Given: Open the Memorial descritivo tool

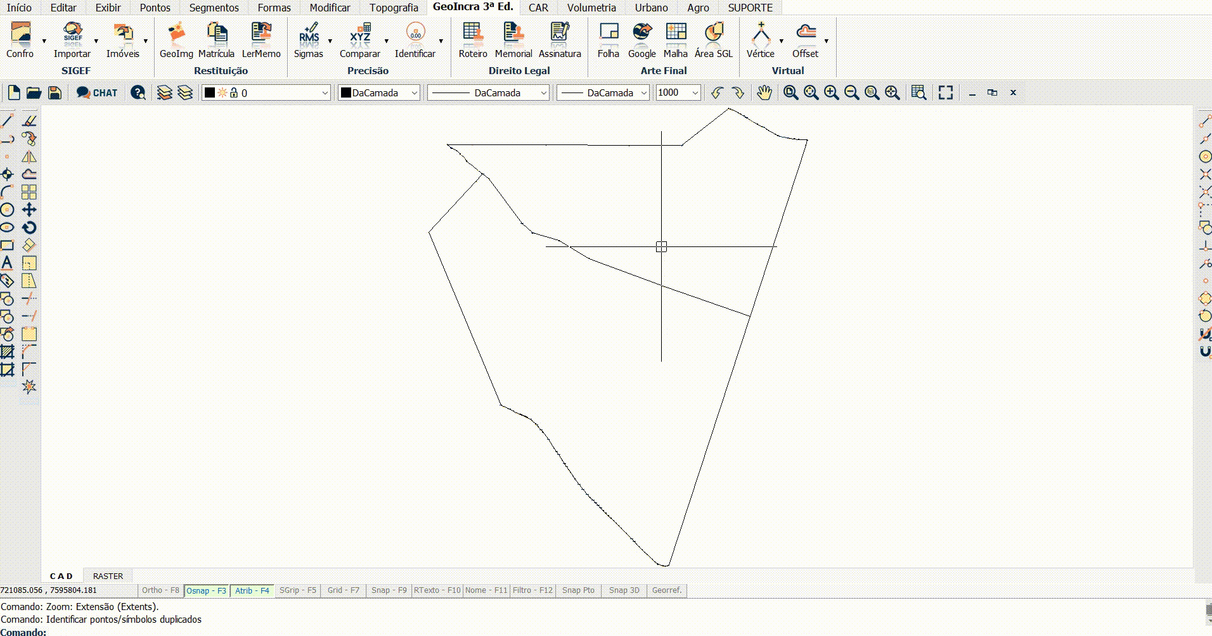Looking at the screenshot, I should [513, 41].
